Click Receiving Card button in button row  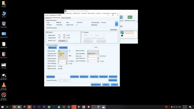coord(84,77)
